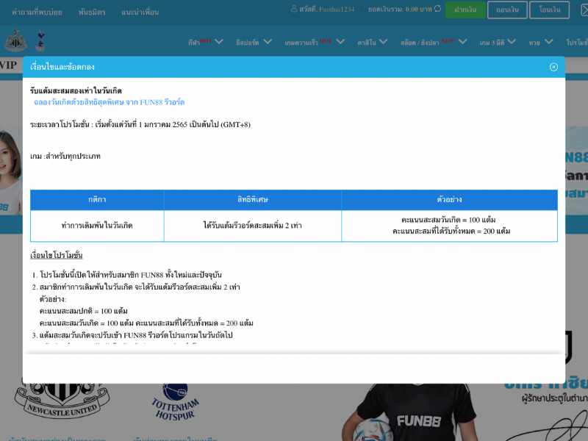This screenshot has width=588, height=441.
Task: Click the balance refresh icon
Action: coord(437,9)
